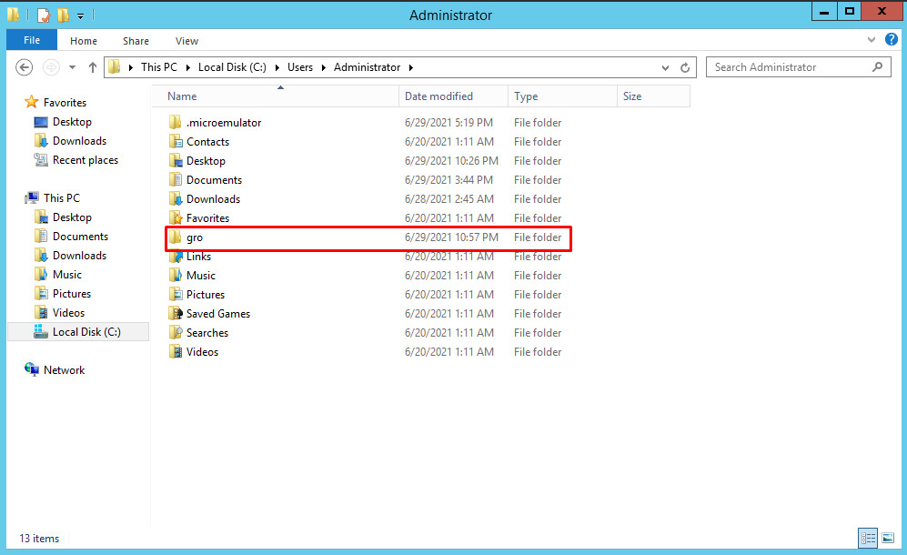Customize Quick Access Toolbar dropdown
This screenshot has width=907, height=555.
point(80,15)
